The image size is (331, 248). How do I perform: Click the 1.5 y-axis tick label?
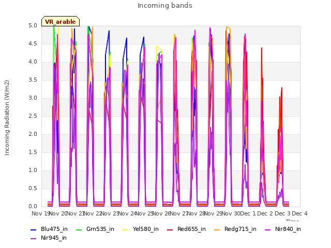coord(33,152)
